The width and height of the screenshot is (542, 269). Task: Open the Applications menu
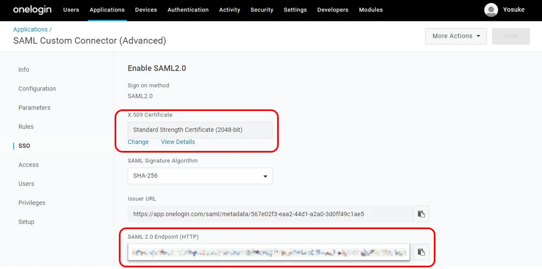(x=107, y=10)
